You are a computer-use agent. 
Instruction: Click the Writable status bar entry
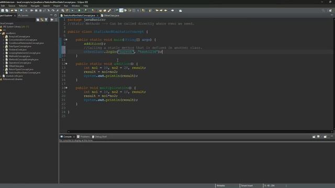[221, 186]
